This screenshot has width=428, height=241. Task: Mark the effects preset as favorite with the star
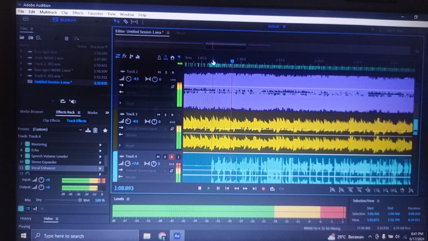click(105, 130)
